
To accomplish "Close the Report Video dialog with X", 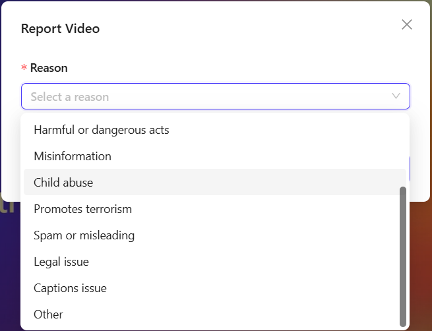I will 407,25.
